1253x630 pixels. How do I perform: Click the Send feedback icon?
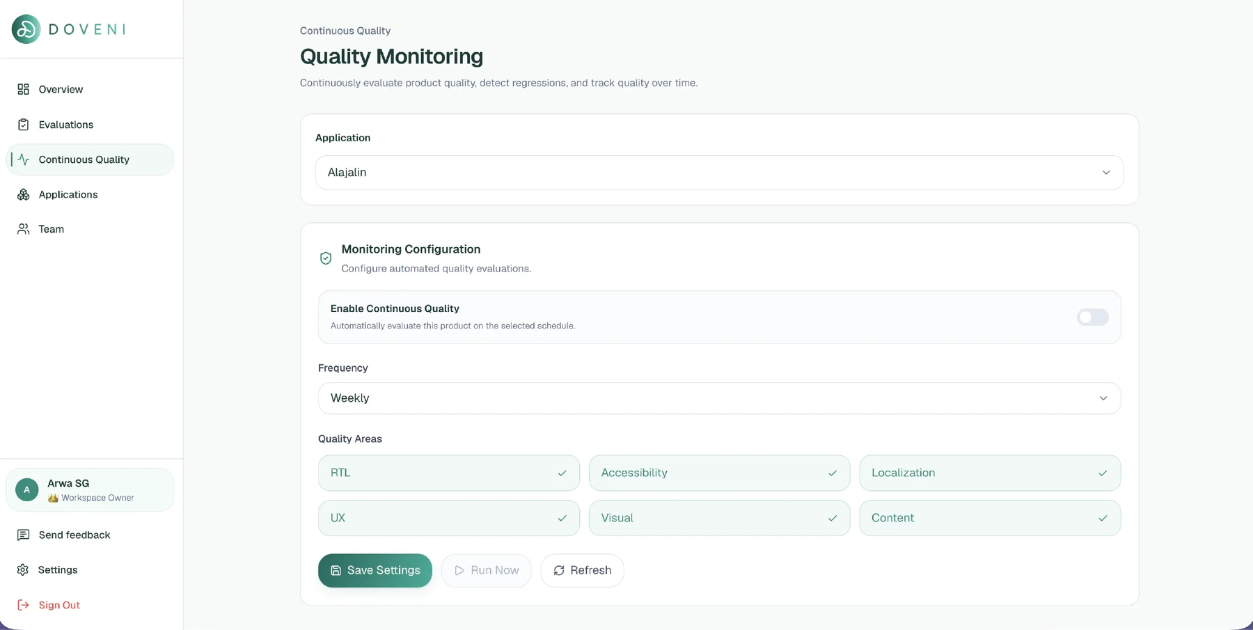tap(23, 535)
